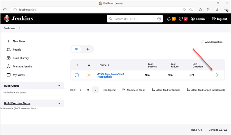Set icon size to S
This screenshot has width=231, height=135.
pos(80,90)
